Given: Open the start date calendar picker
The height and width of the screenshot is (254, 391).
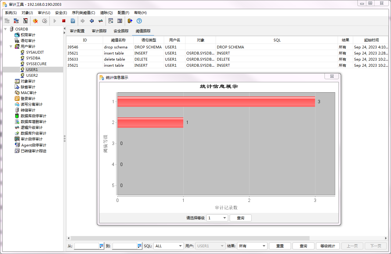Looking at the screenshot, I should coord(102,246).
